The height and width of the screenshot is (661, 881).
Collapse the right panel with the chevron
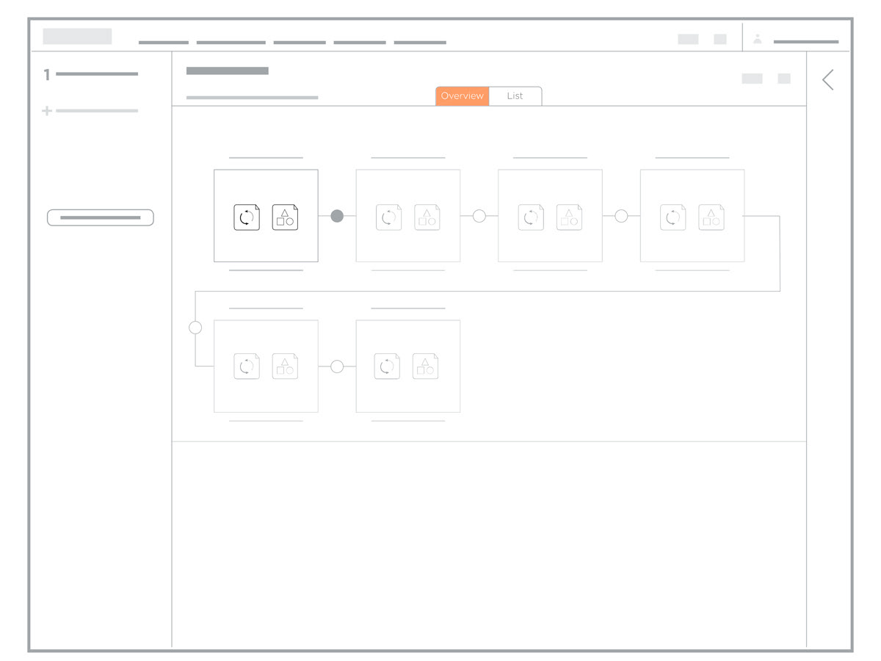828,79
